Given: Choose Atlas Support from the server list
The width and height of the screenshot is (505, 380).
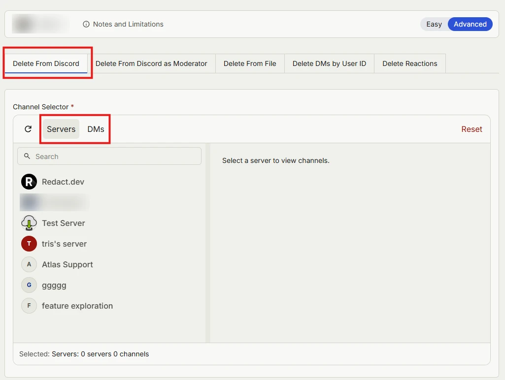Looking at the screenshot, I should [67, 264].
